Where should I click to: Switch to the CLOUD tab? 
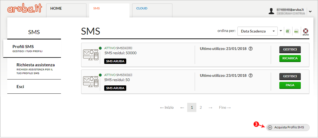click(152, 10)
